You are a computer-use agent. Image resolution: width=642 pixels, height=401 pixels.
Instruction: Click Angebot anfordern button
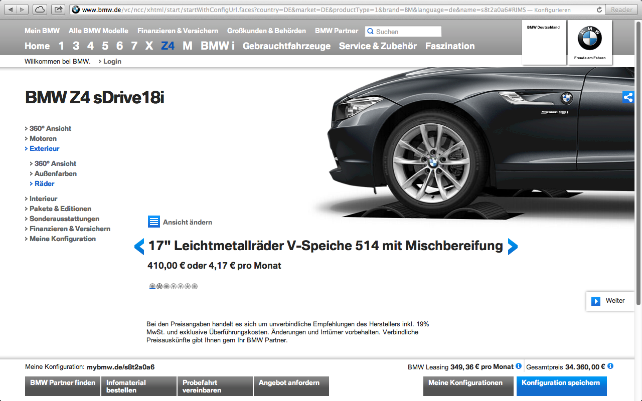291,386
